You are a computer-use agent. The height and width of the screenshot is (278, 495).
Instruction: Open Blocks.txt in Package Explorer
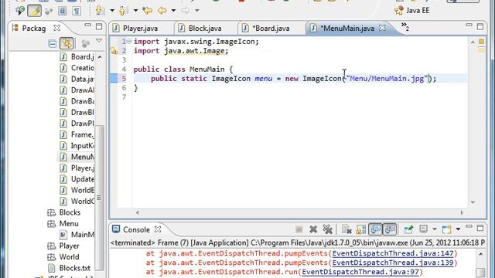click(69, 268)
